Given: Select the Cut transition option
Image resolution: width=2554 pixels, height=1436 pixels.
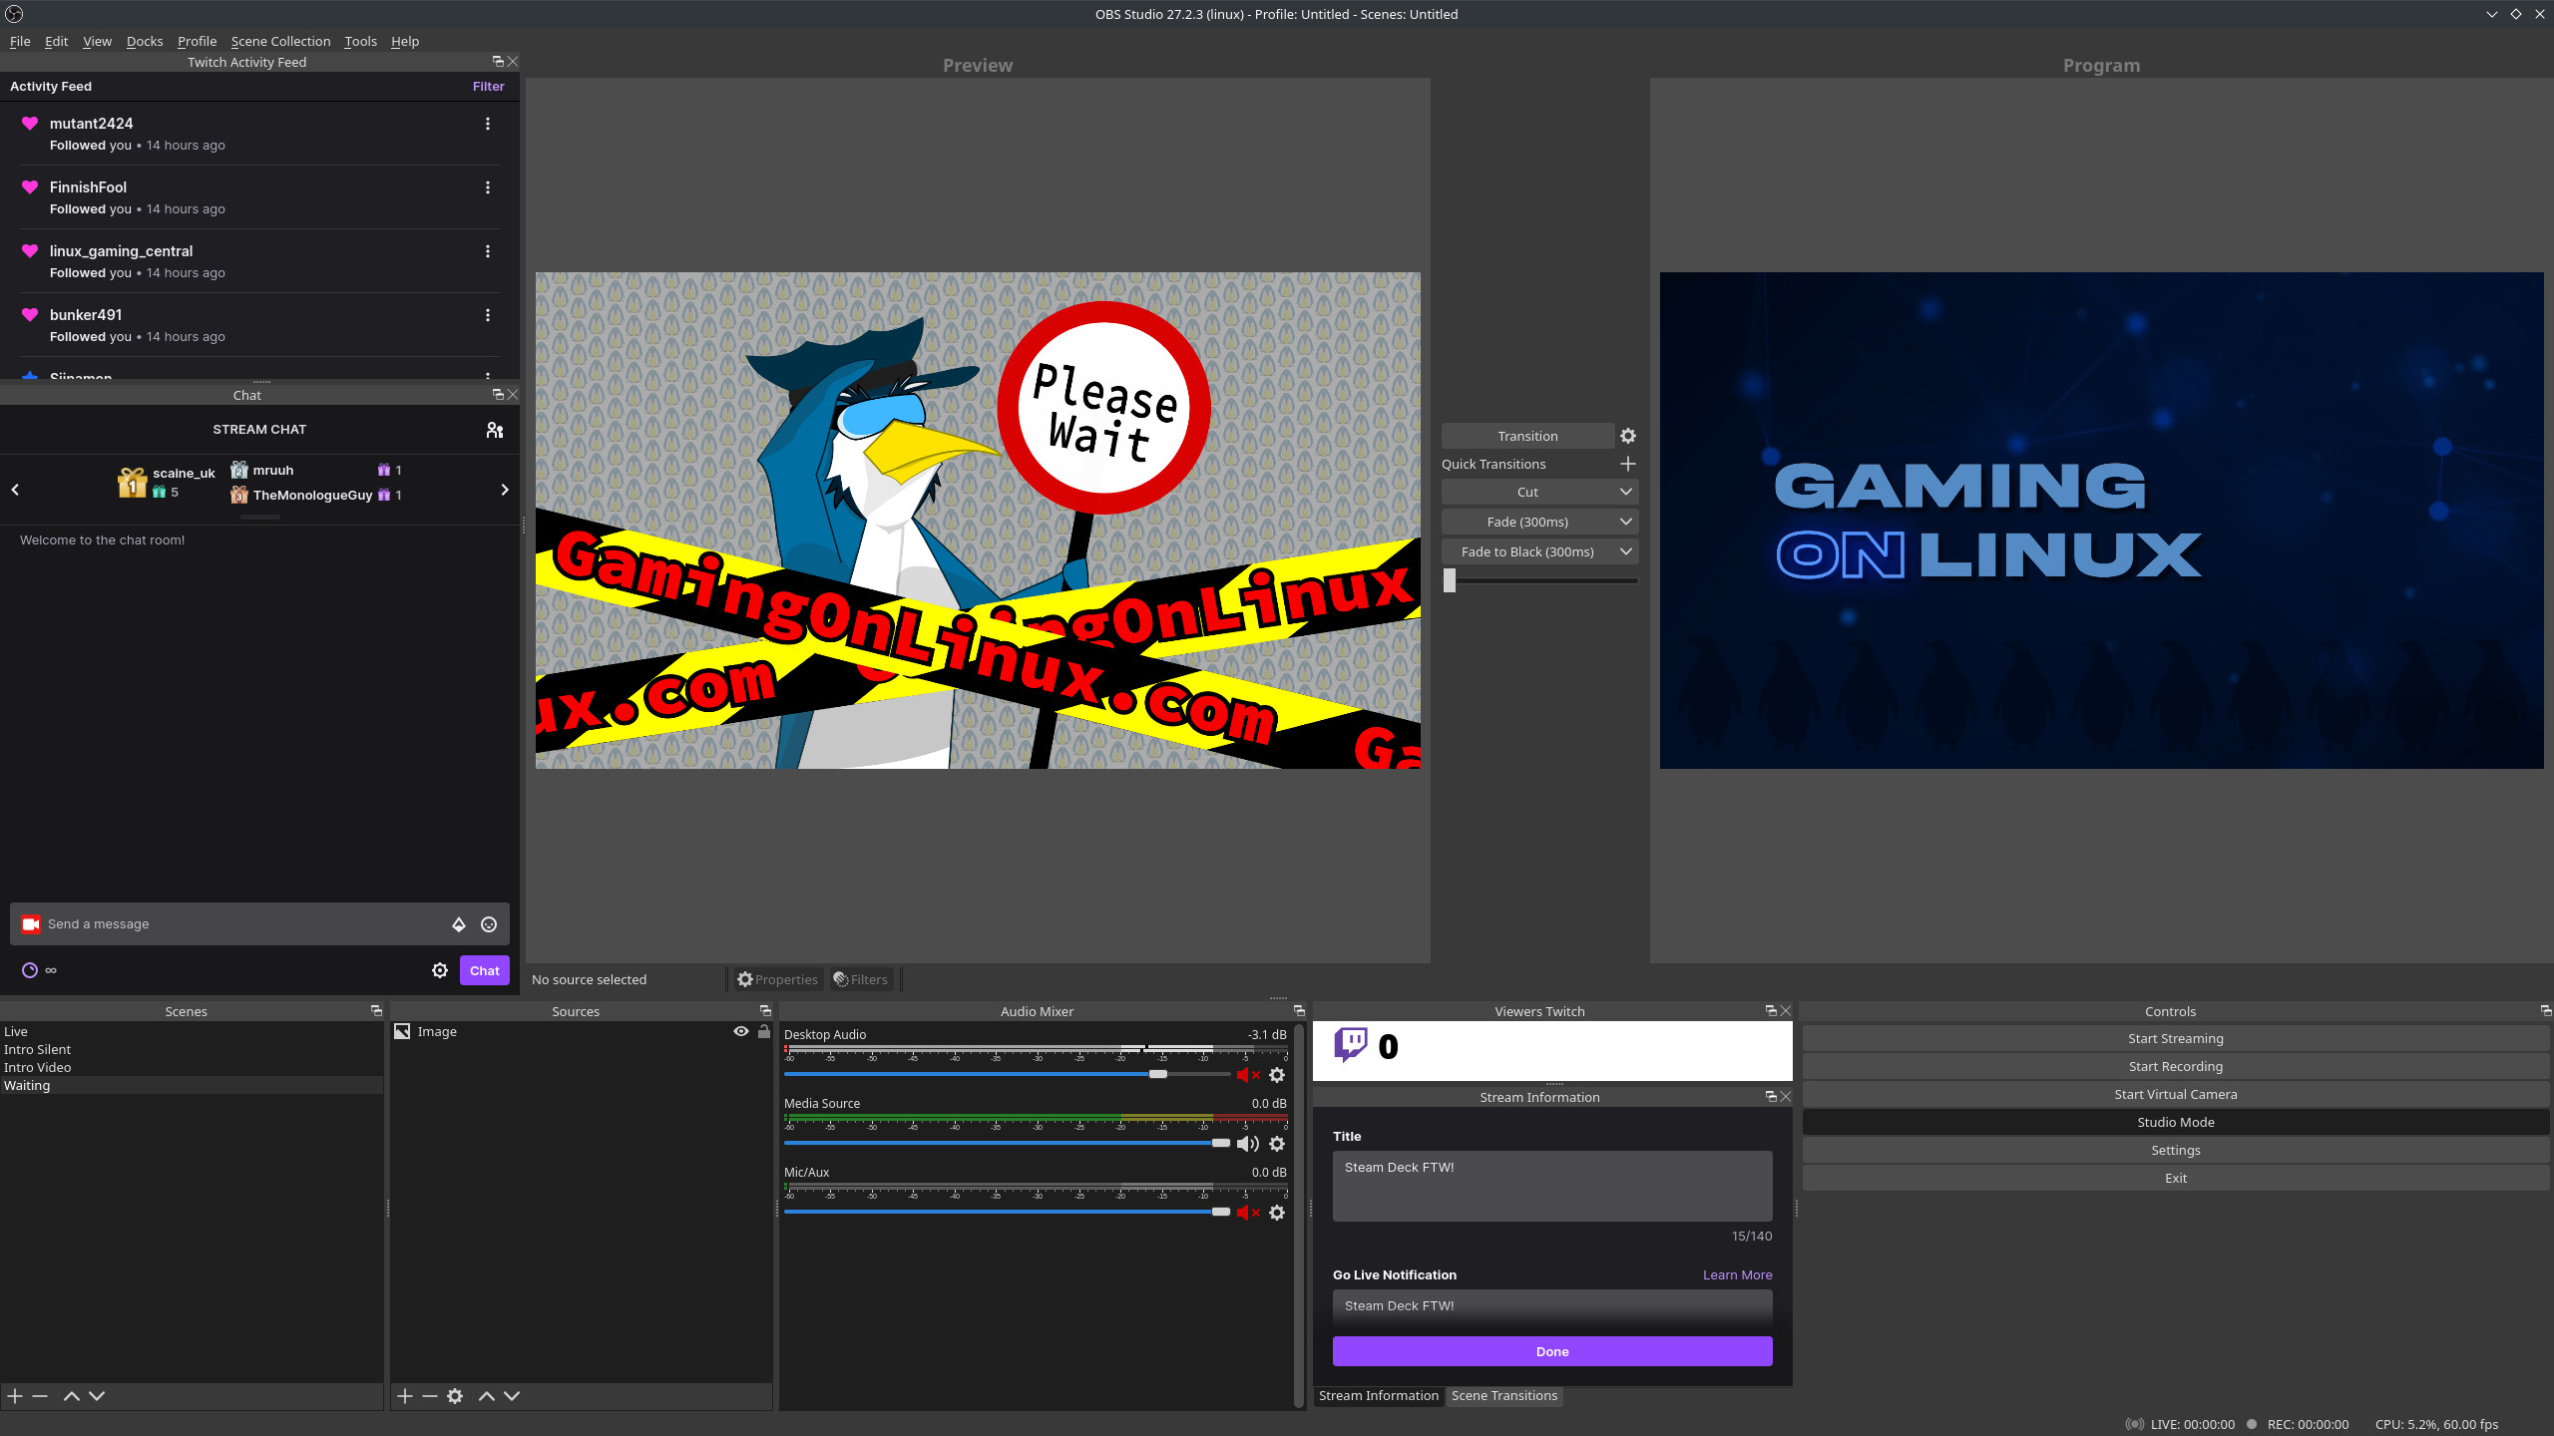Looking at the screenshot, I should coord(1526,491).
